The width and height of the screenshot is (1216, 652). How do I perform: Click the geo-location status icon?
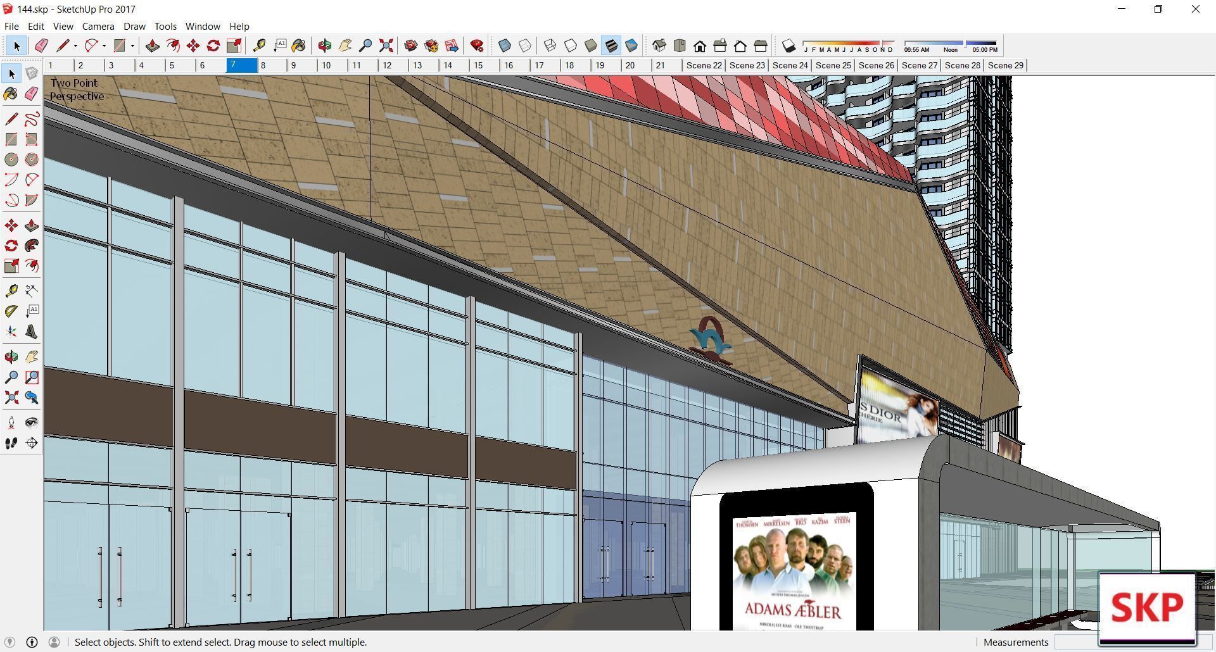tap(9, 642)
